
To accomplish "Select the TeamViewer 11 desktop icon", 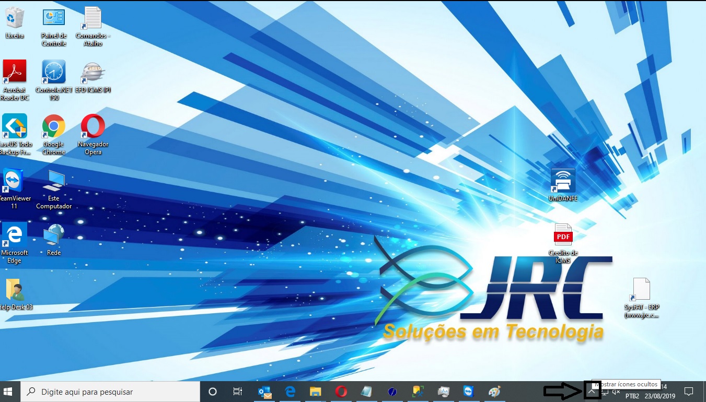I will coord(14,189).
